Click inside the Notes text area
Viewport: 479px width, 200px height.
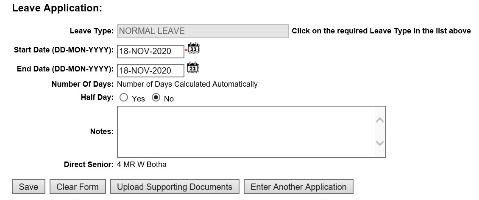coord(246,132)
